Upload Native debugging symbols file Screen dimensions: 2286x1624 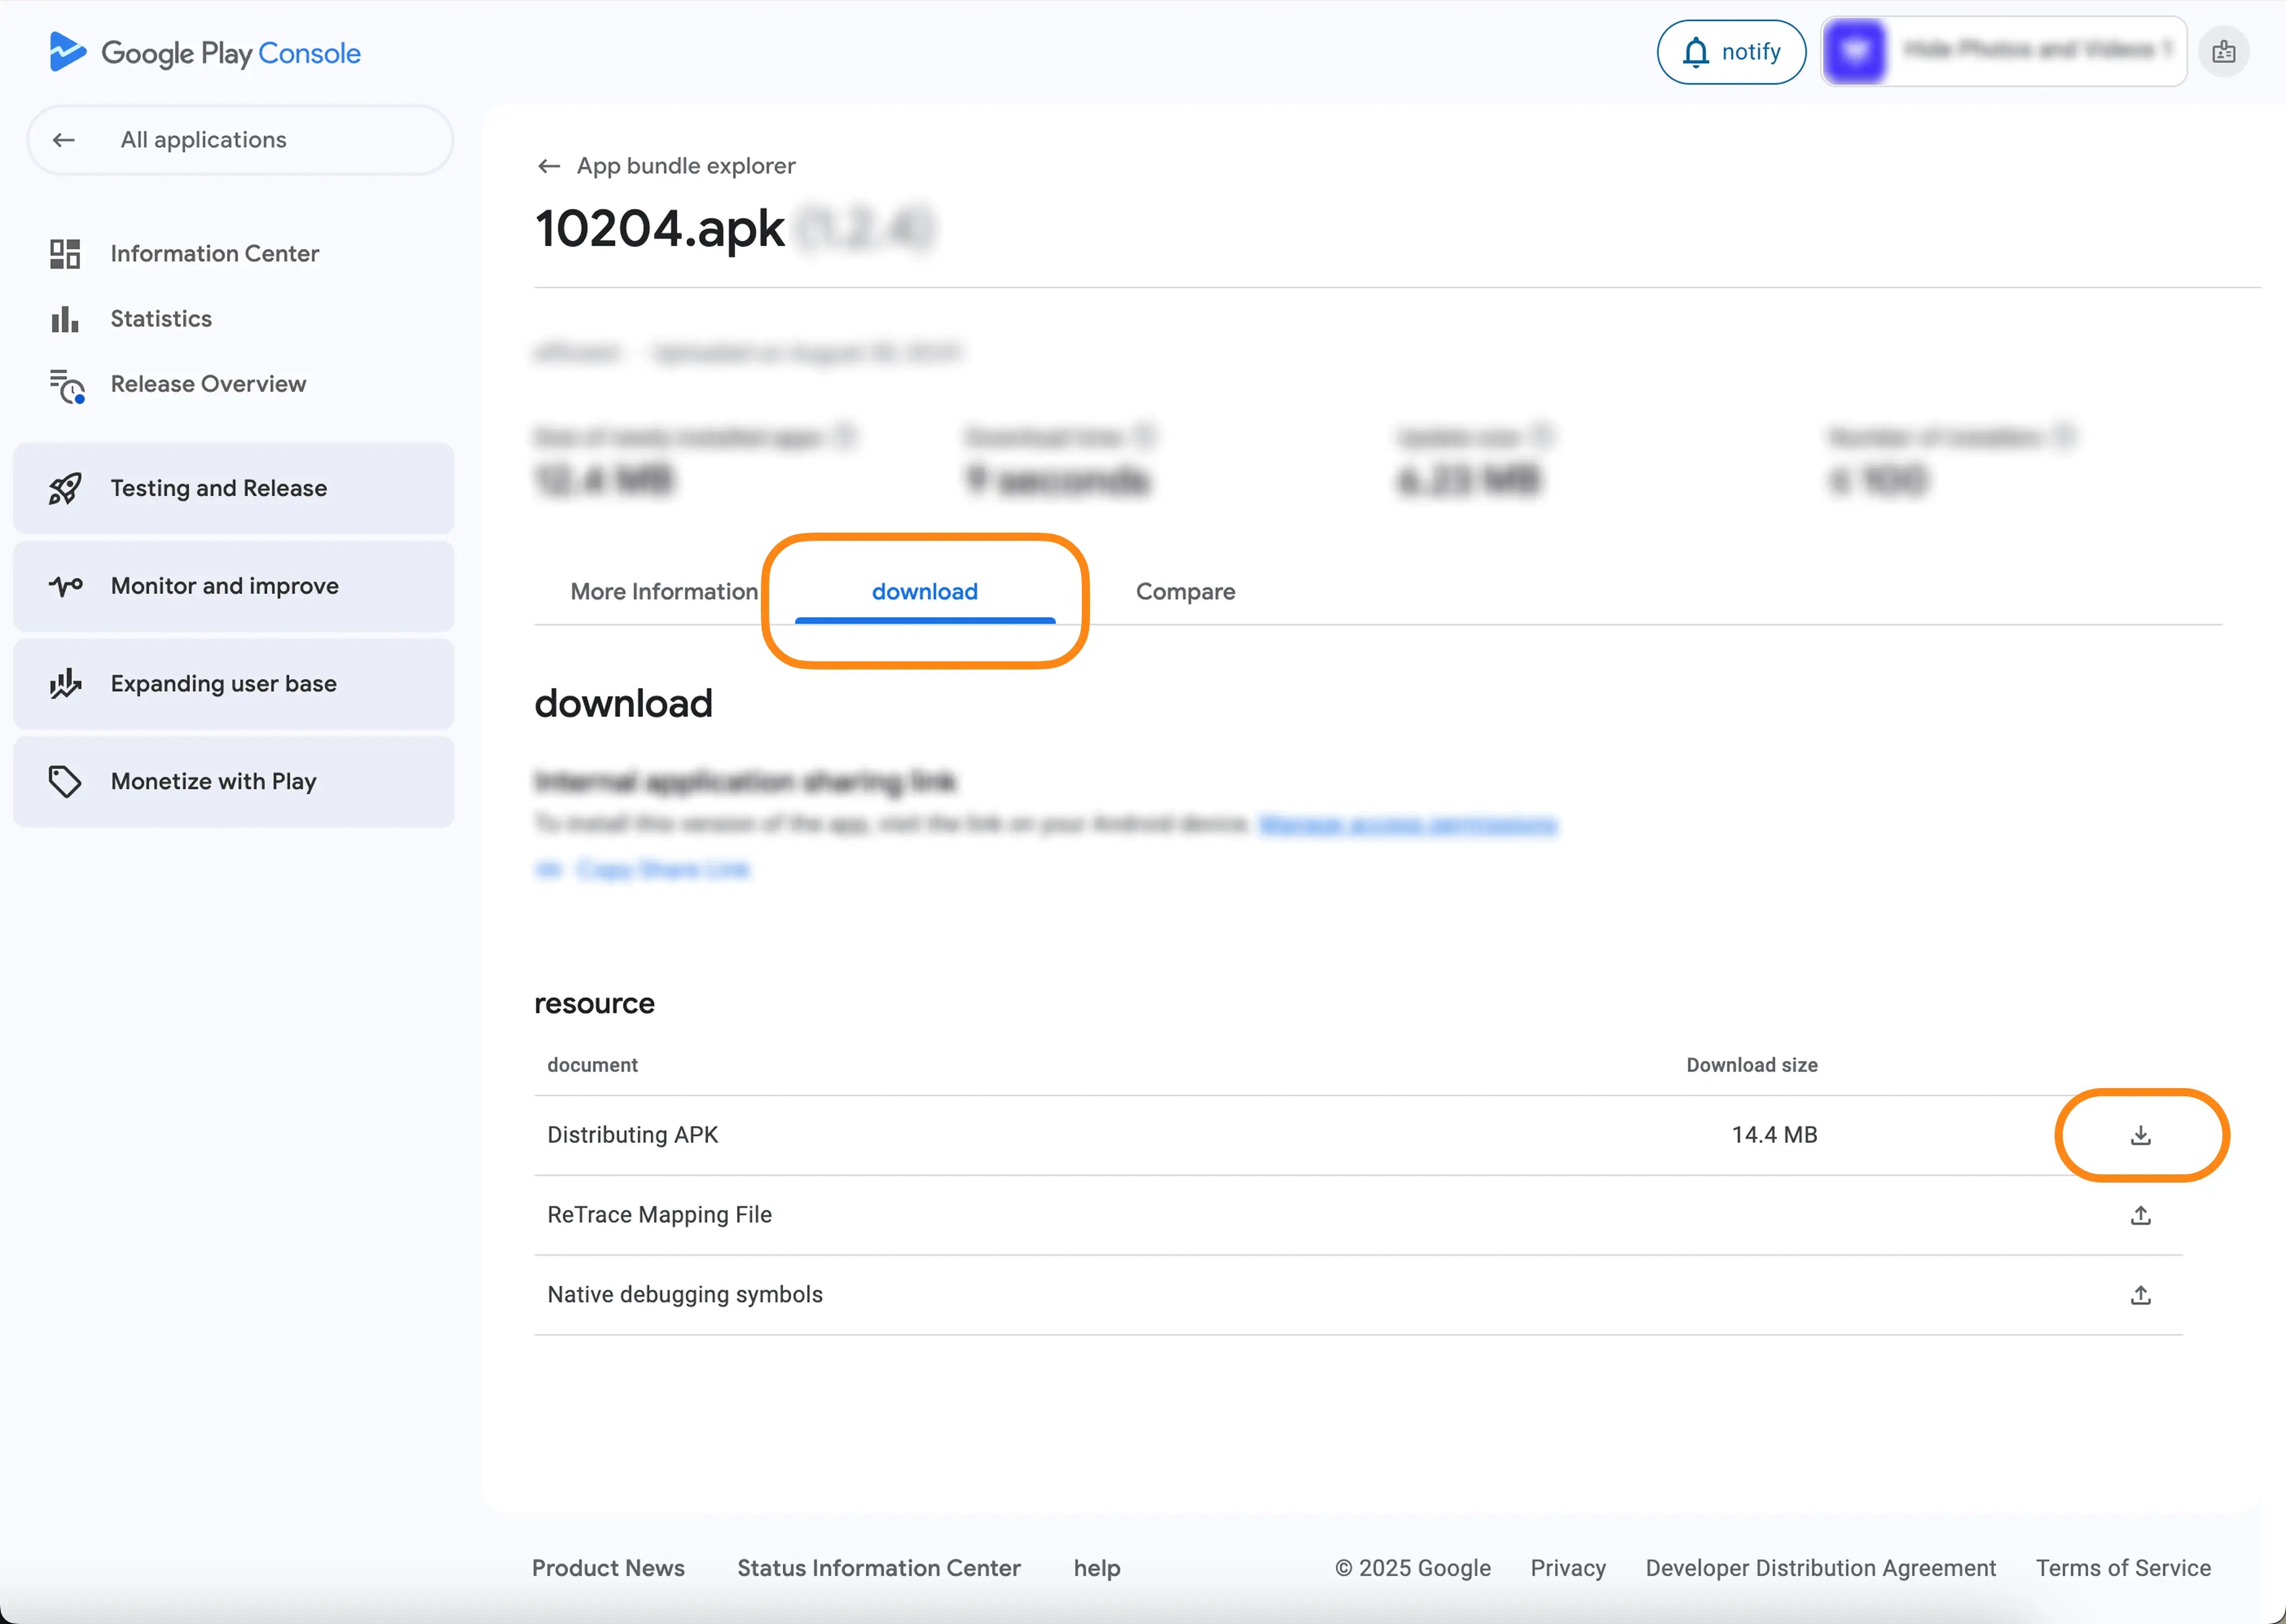coord(2140,1295)
